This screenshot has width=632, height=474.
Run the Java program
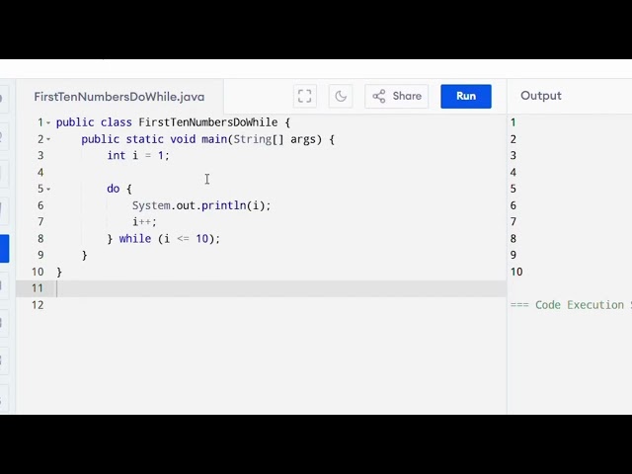click(x=466, y=97)
